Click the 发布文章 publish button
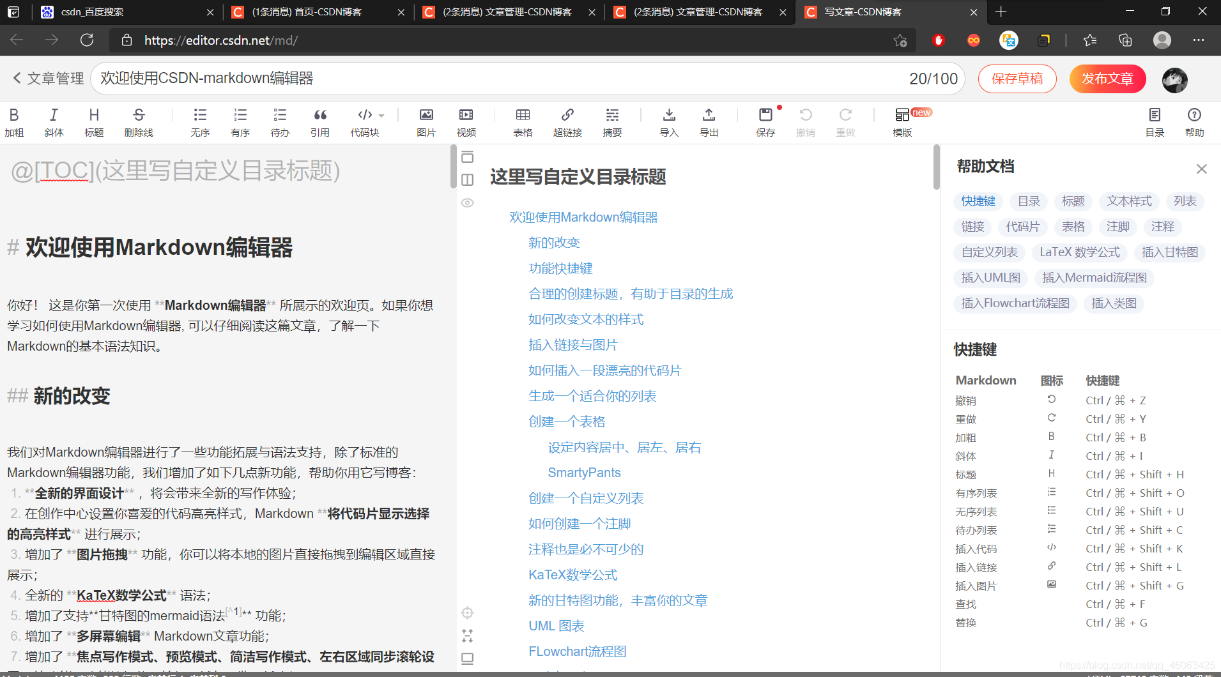 coord(1107,79)
